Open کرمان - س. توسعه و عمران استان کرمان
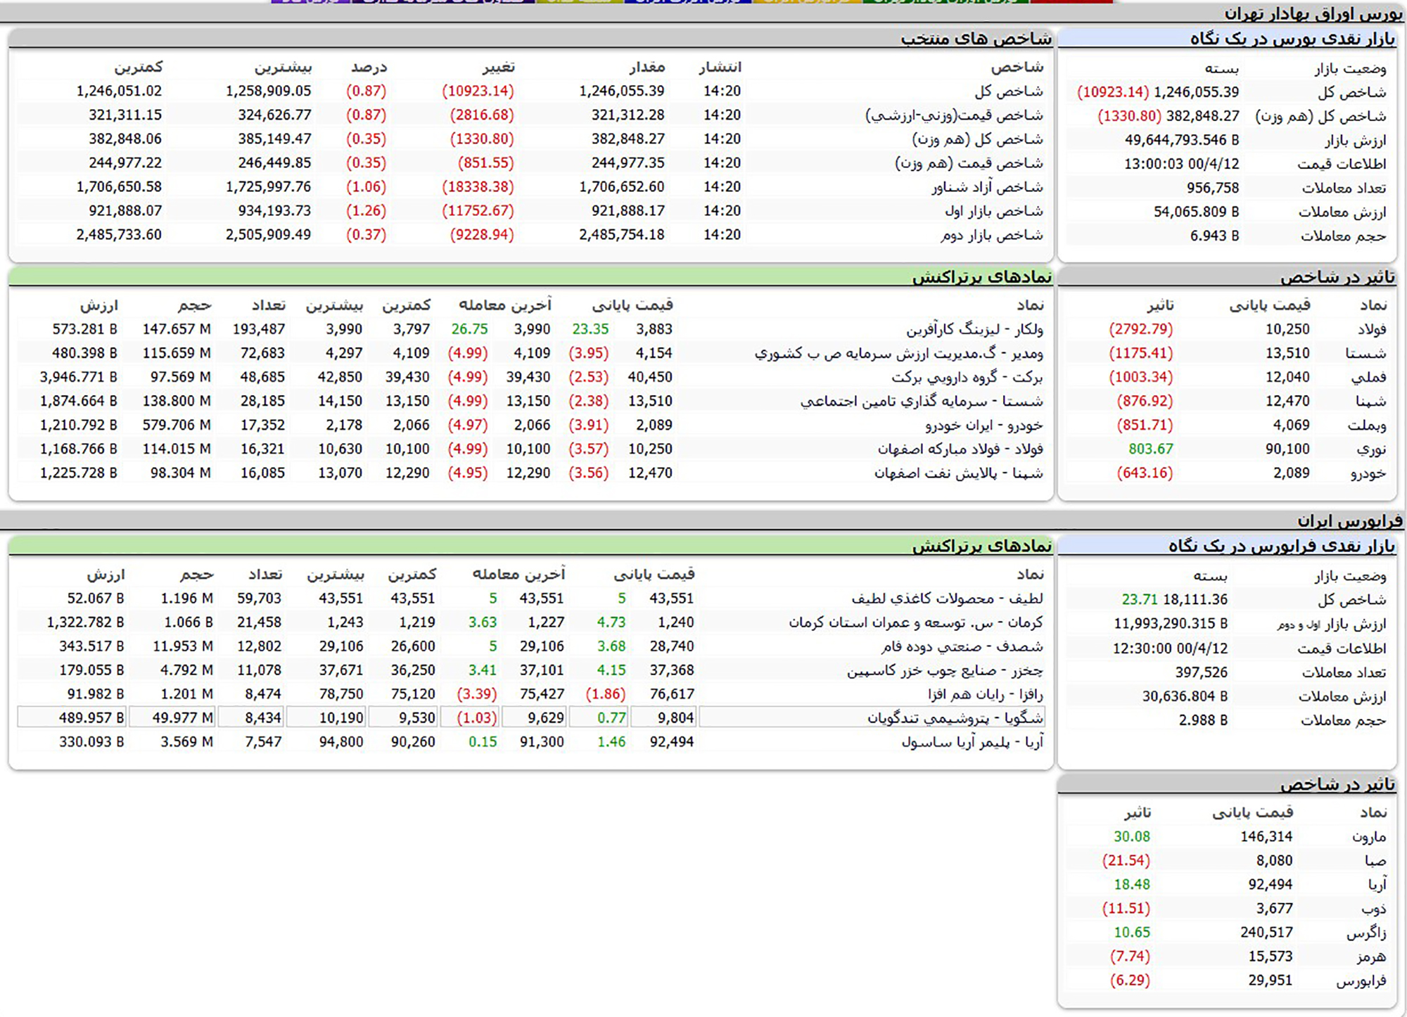The image size is (1407, 1017). (916, 622)
